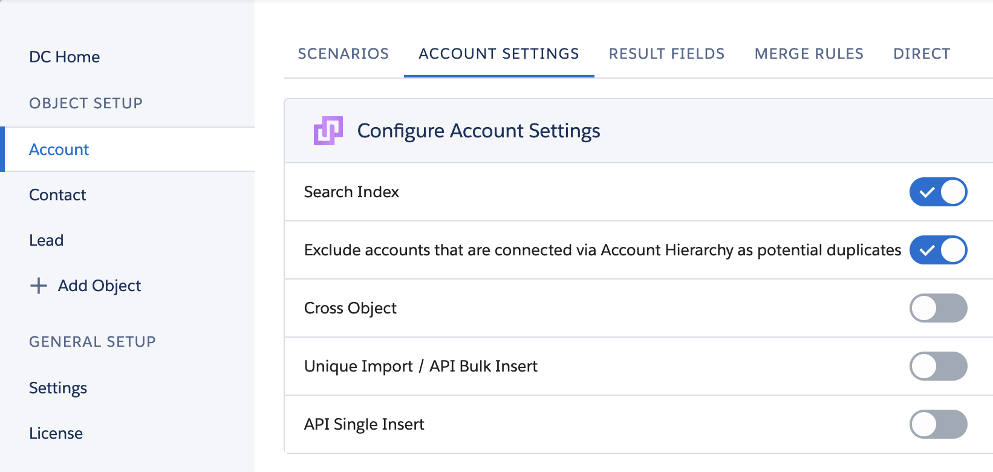This screenshot has width=993, height=472.
Task: Select the Account Settings tab
Action: 499,54
